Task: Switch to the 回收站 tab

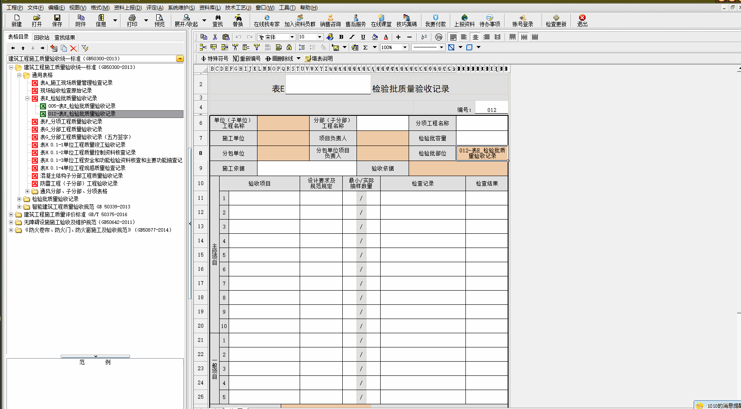Action: pos(42,37)
